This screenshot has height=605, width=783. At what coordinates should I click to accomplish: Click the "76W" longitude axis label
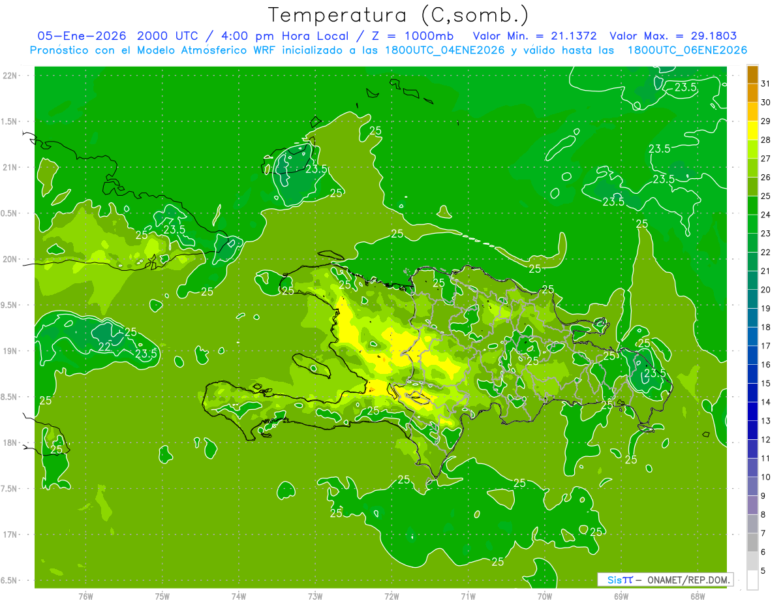pyautogui.click(x=85, y=596)
